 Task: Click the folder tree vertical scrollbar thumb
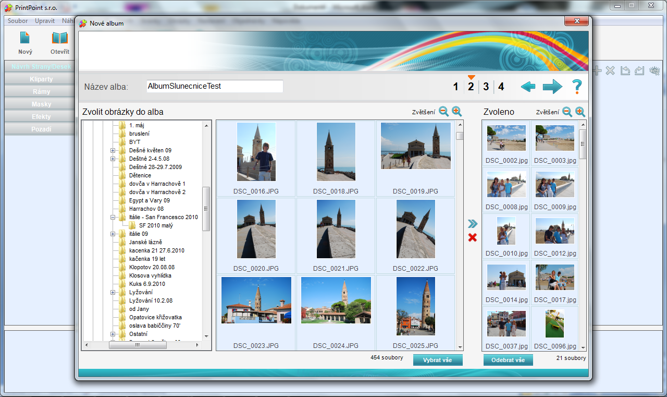click(x=206, y=209)
